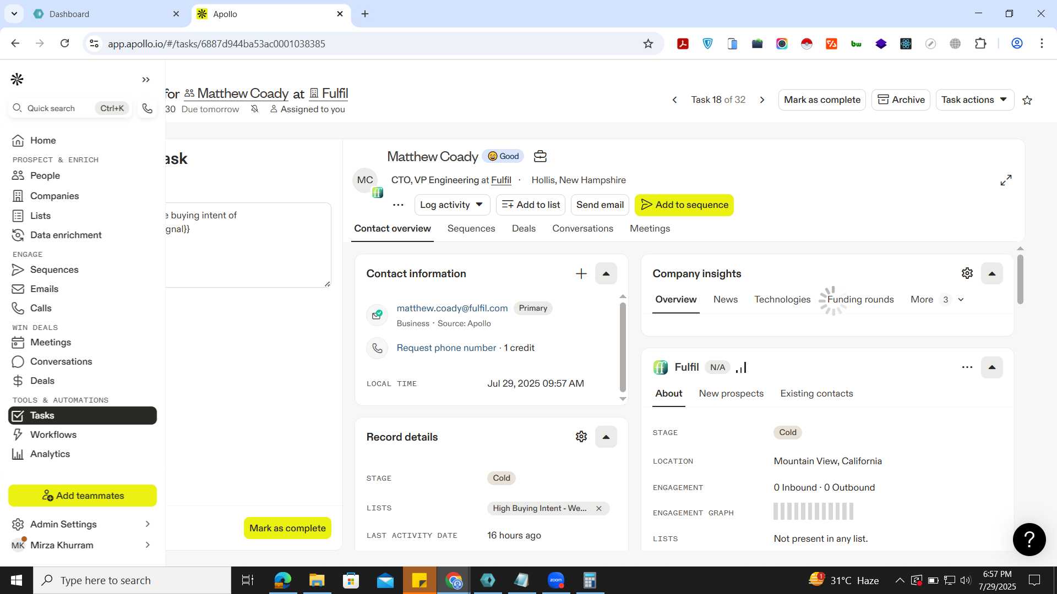Image resolution: width=1057 pixels, height=594 pixels.
Task: Click the Quick search field
Action: coord(70,108)
